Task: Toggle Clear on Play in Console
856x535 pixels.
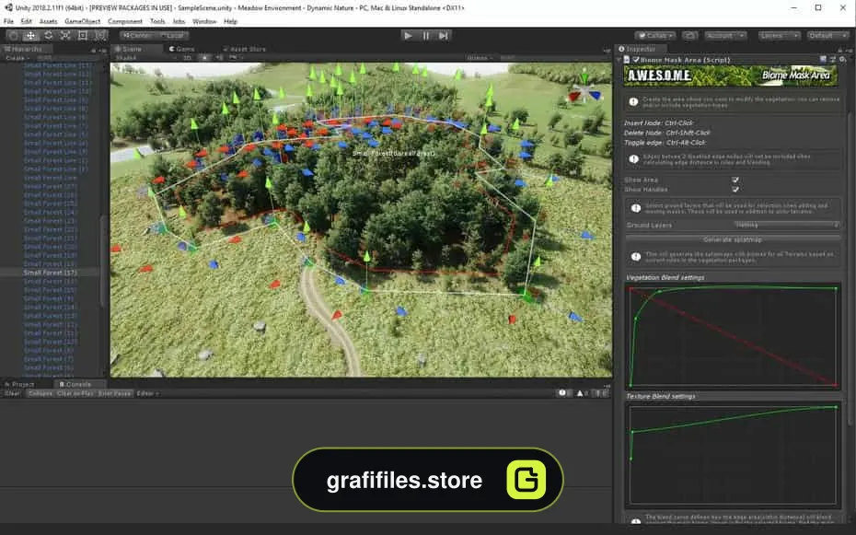Action: tap(75, 393)
